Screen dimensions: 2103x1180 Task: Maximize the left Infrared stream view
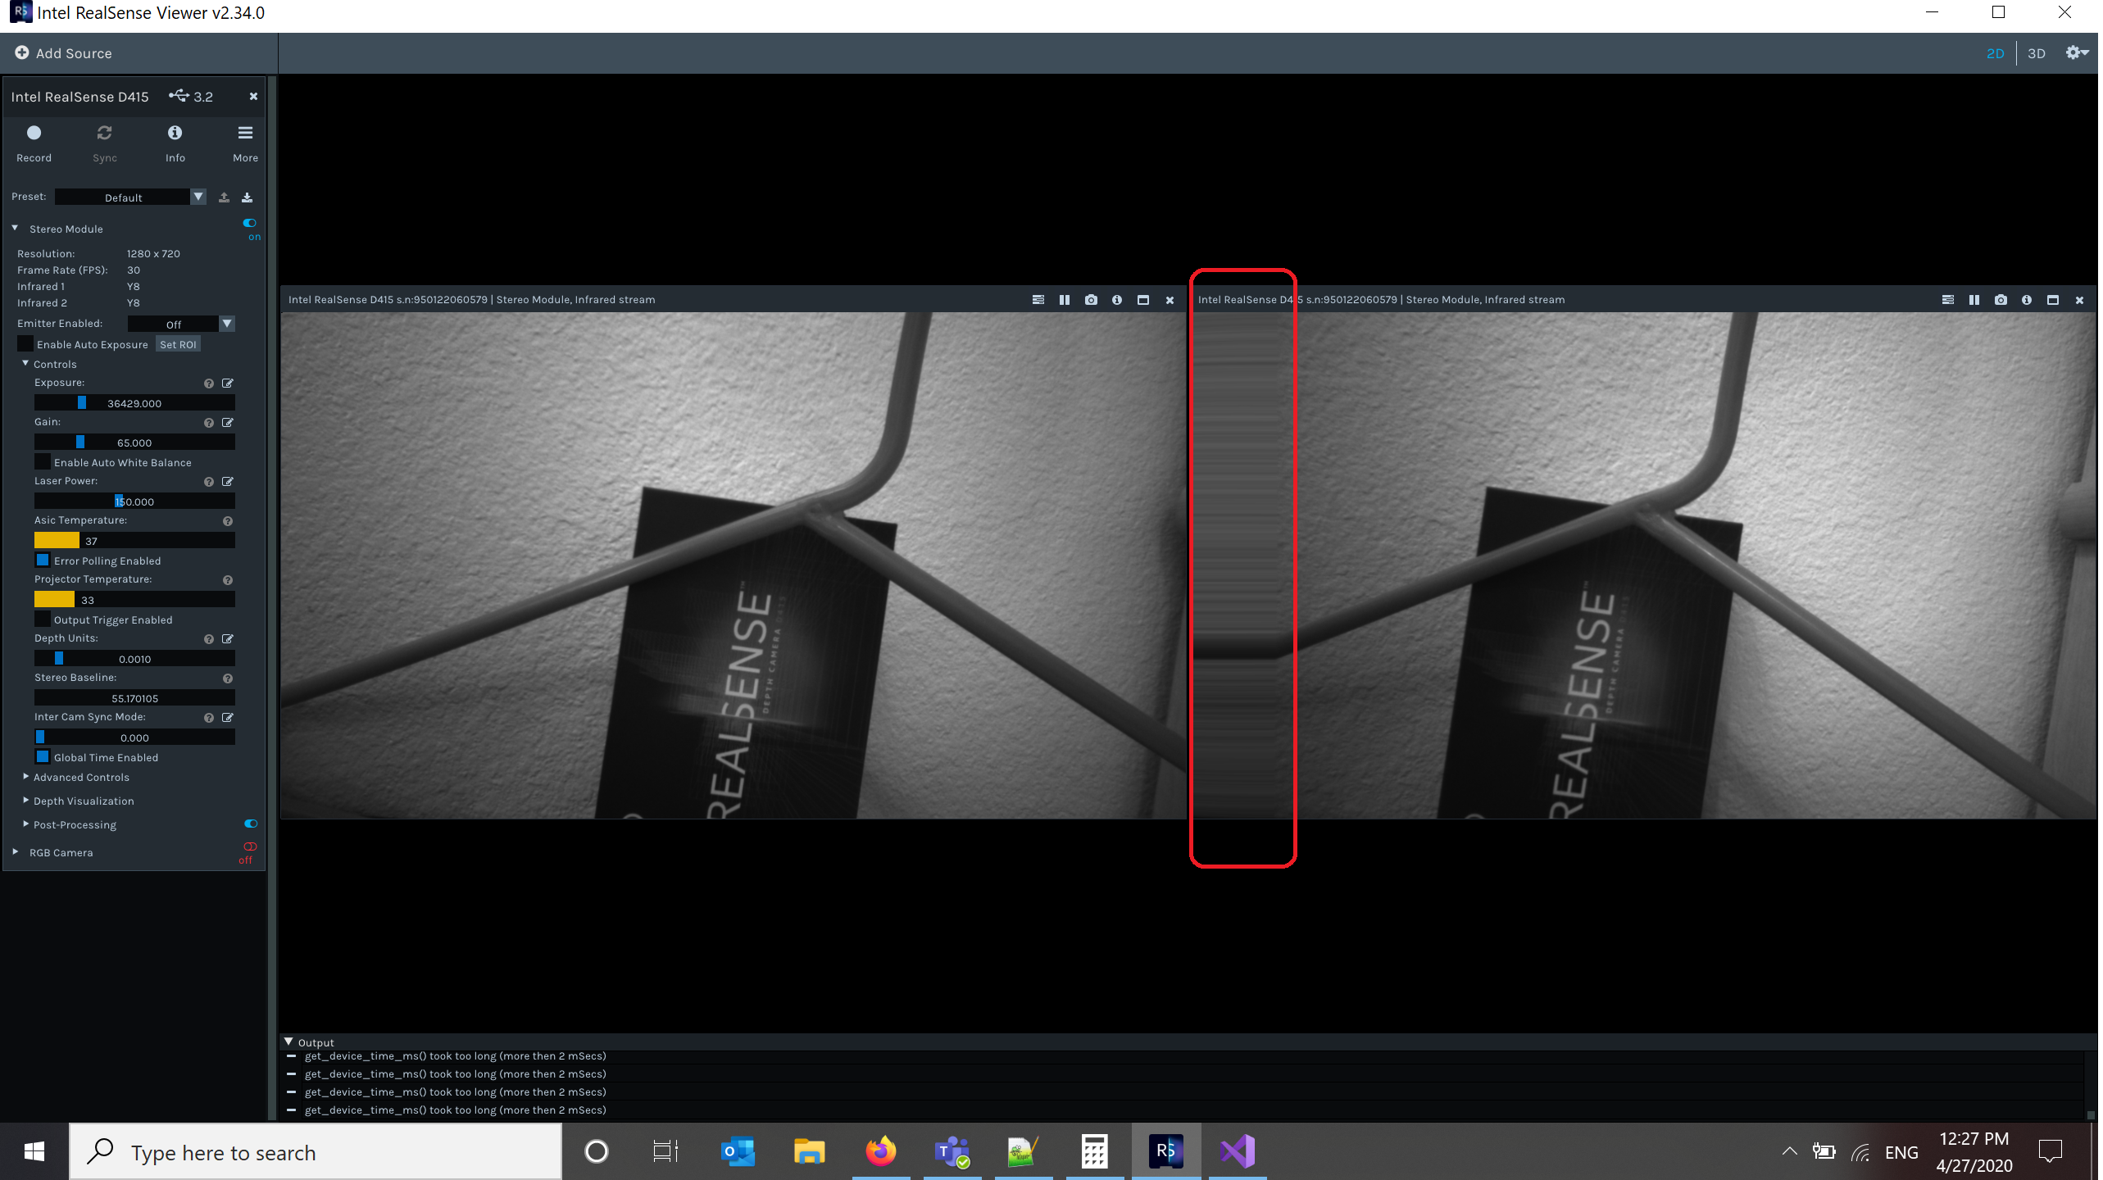coord(1143,299)
